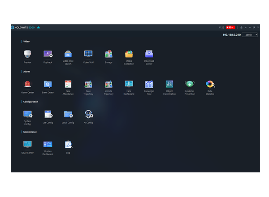The width and height of the screenshot is (269, 197).
Task: Open the Passenger Flow chart icon
Action: pyautogui.click(x=149, y=84)
